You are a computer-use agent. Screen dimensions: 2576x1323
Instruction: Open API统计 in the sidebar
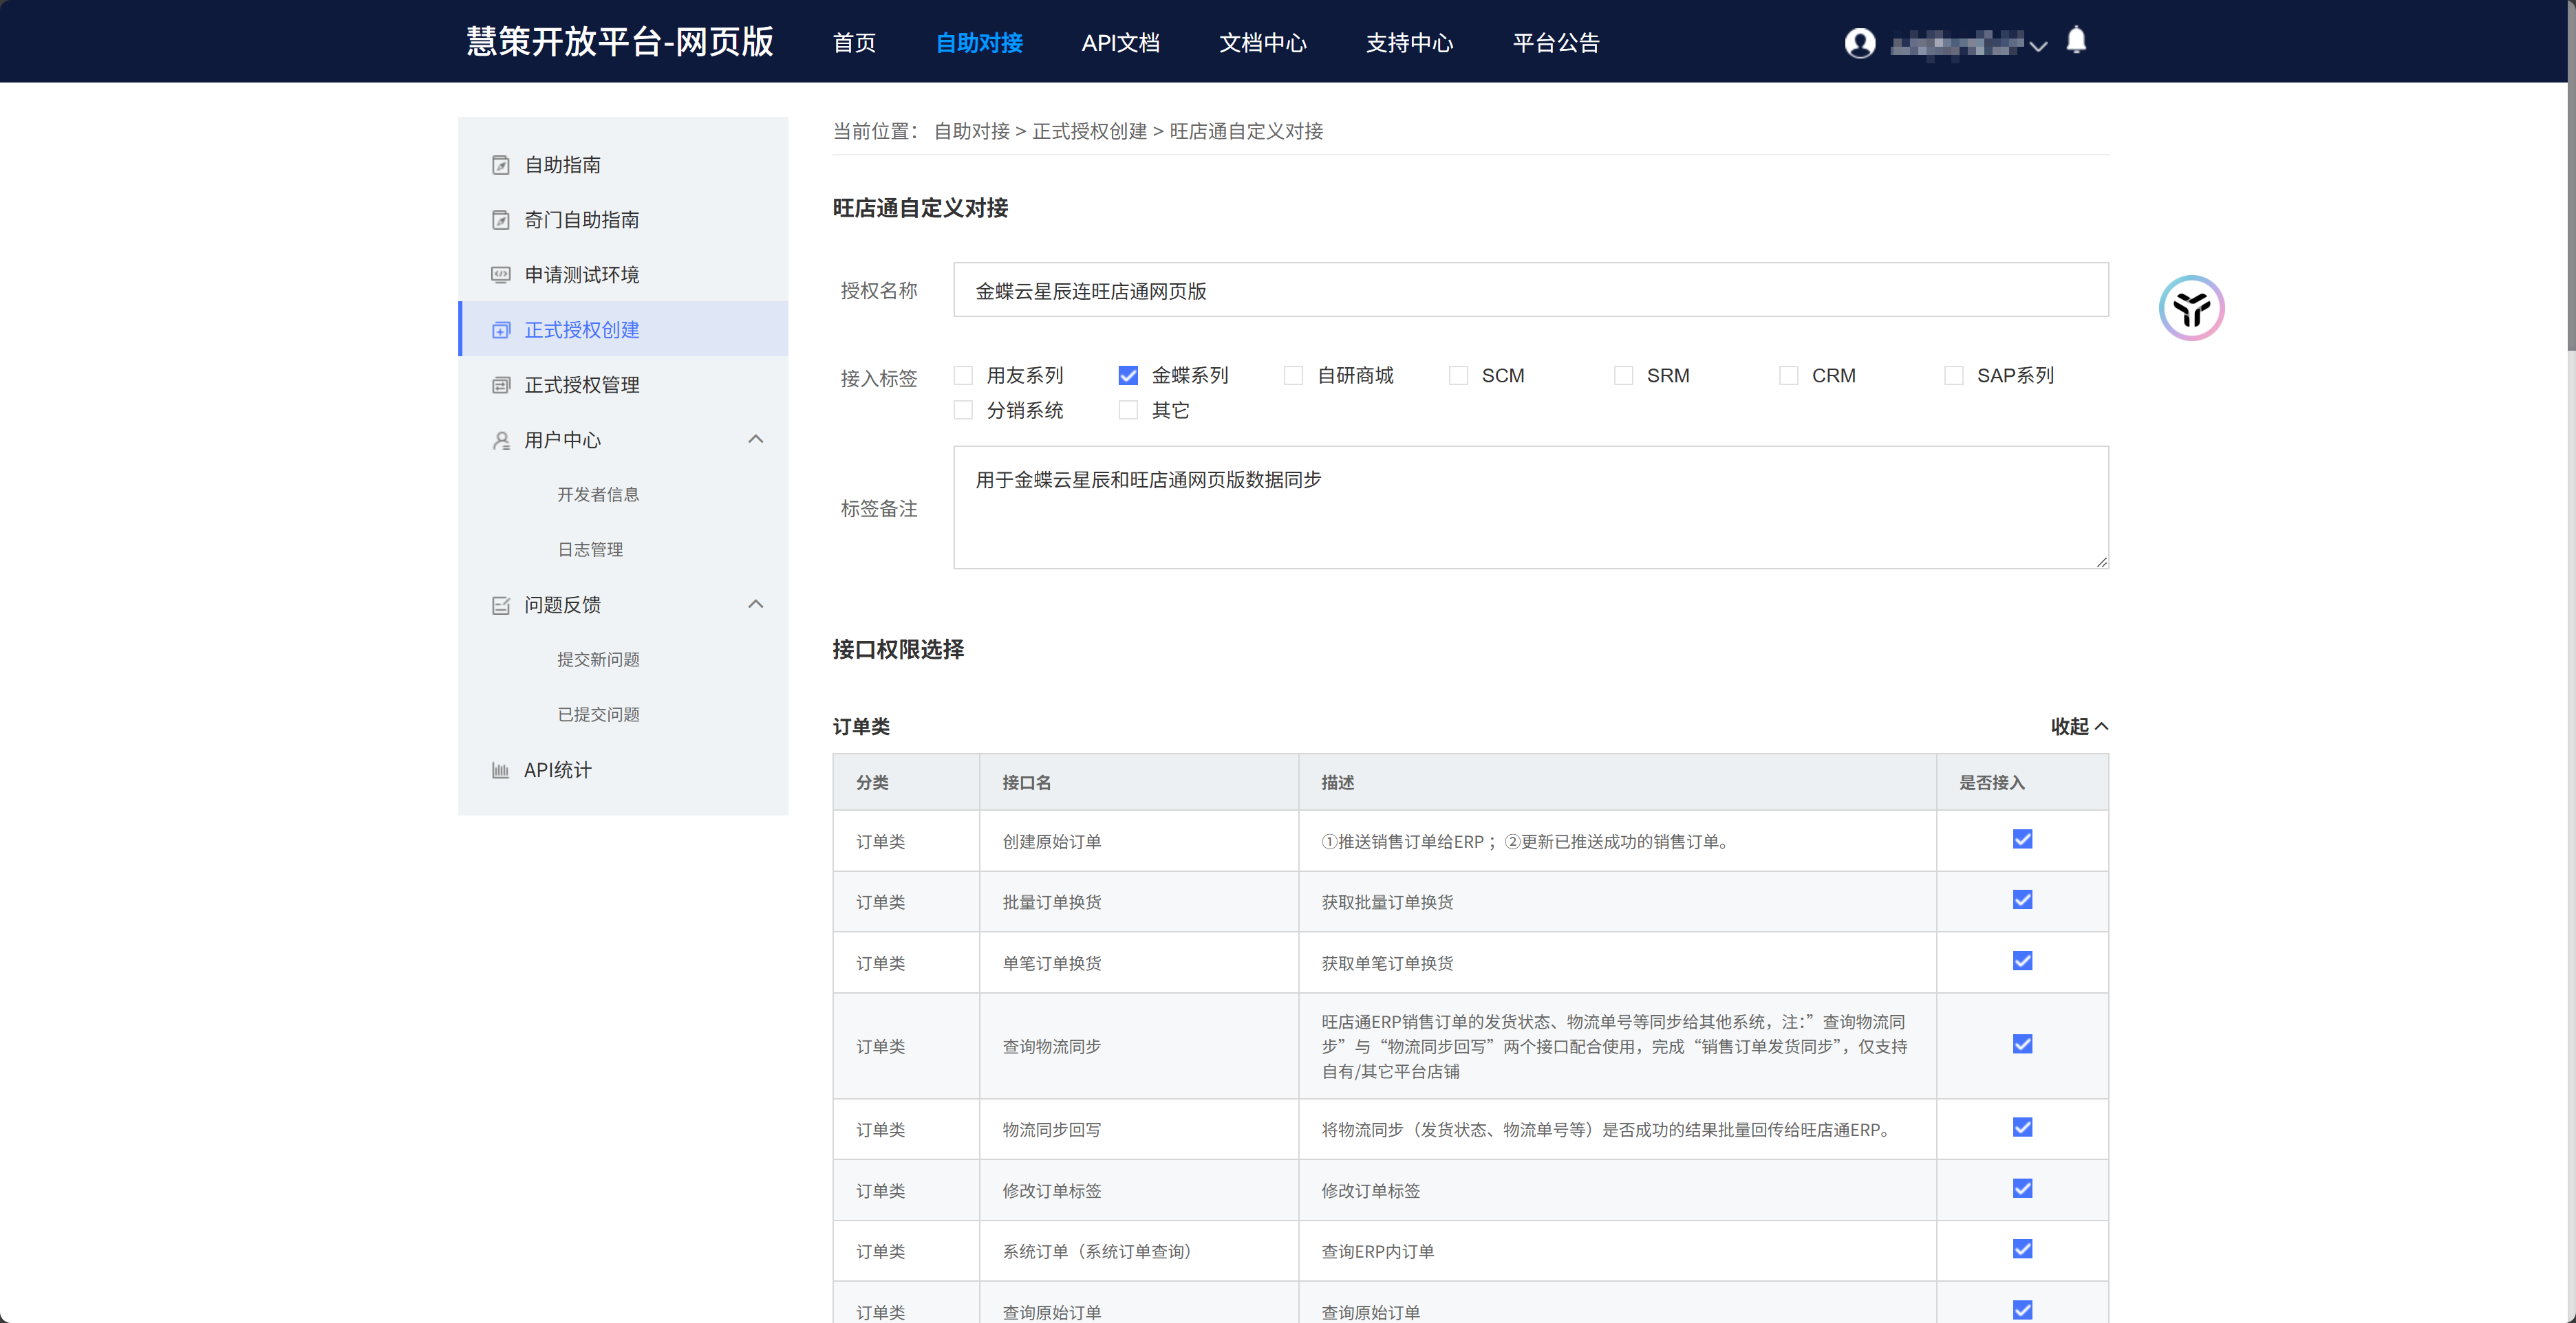tap(623, 769)
